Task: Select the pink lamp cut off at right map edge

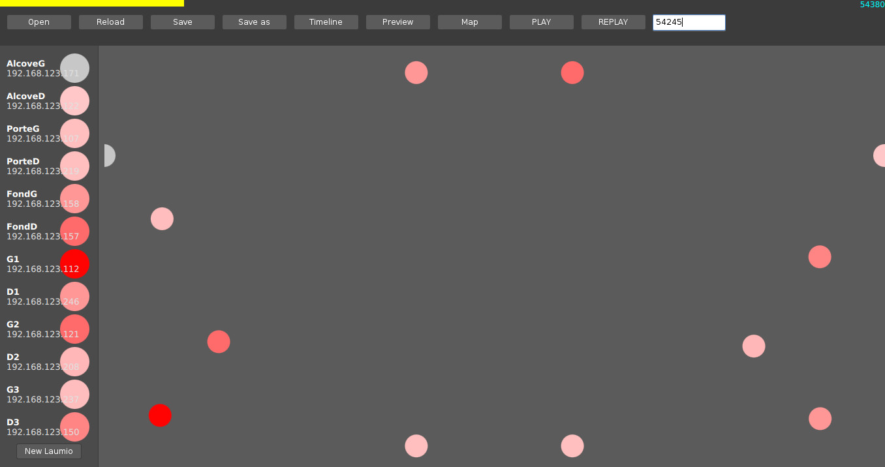Action: click(x=879, y=155)
